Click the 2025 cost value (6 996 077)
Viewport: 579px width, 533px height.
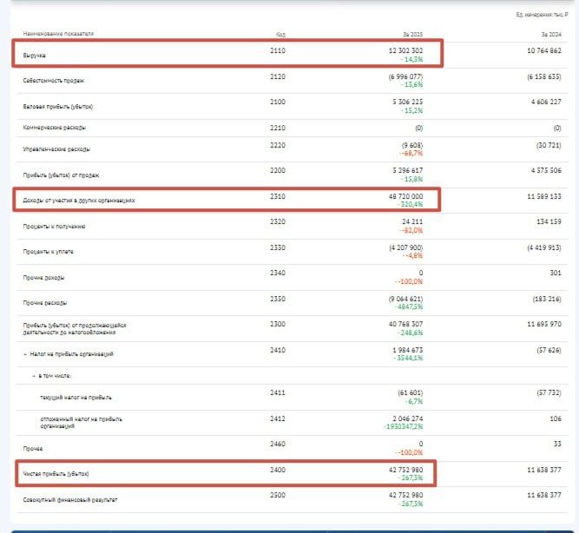[405, 77]
